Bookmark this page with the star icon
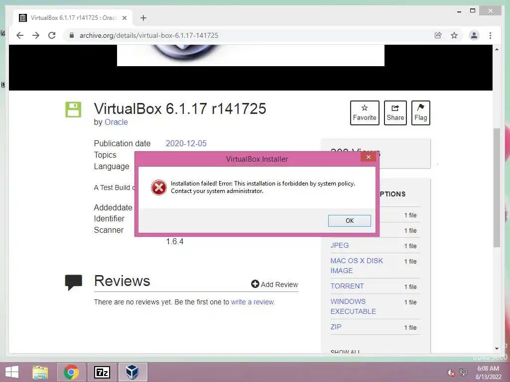 coord(454,35)
